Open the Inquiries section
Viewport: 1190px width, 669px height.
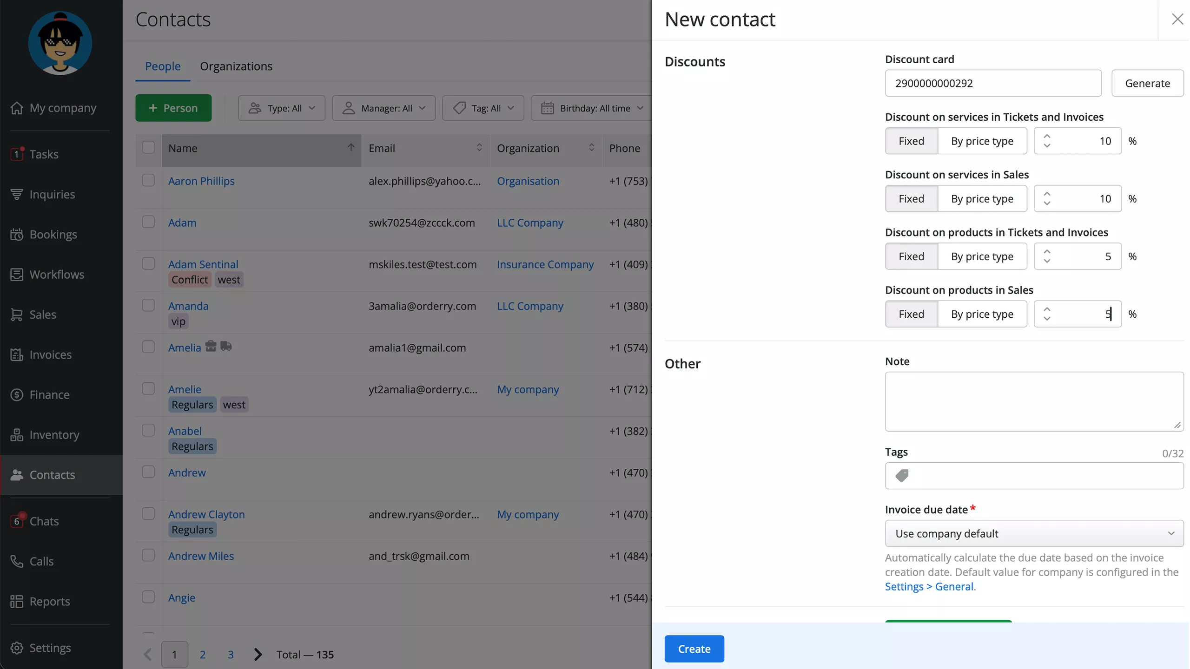(x=52, y=194)
